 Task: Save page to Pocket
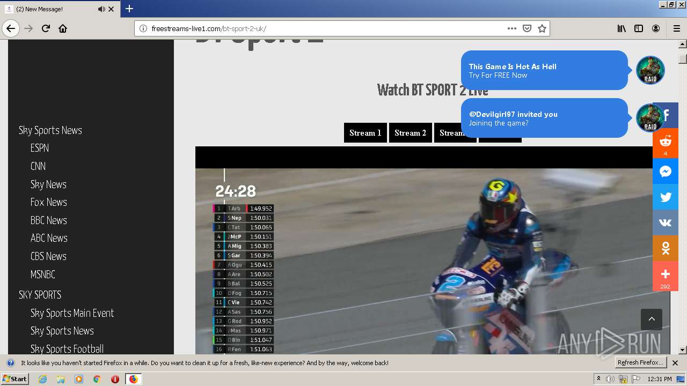point(527,28)
